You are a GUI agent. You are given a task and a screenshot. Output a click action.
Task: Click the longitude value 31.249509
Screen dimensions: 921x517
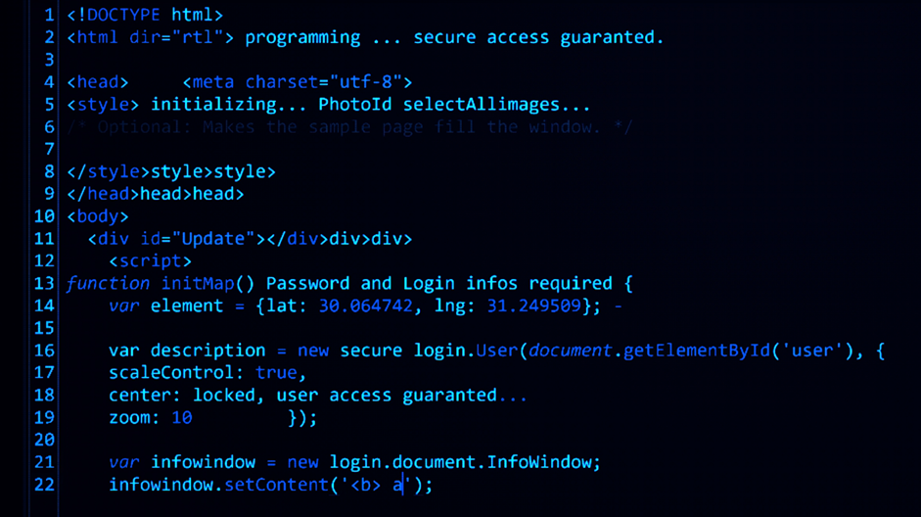pyautogui.click(x=533, y=306)
